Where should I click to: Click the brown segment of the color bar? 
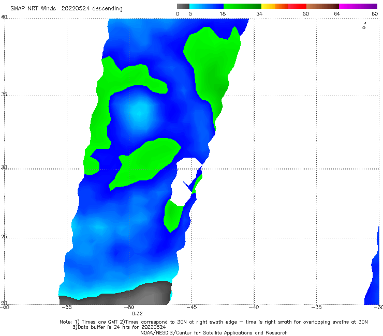point(322,6)
